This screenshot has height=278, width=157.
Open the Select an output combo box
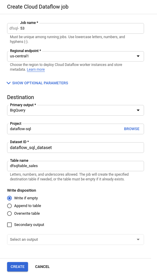click(x=76, y=240)
